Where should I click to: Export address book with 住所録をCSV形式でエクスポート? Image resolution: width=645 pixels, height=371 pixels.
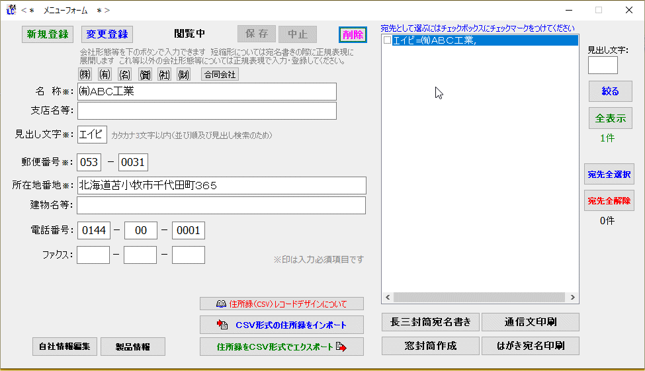point(282,347)
